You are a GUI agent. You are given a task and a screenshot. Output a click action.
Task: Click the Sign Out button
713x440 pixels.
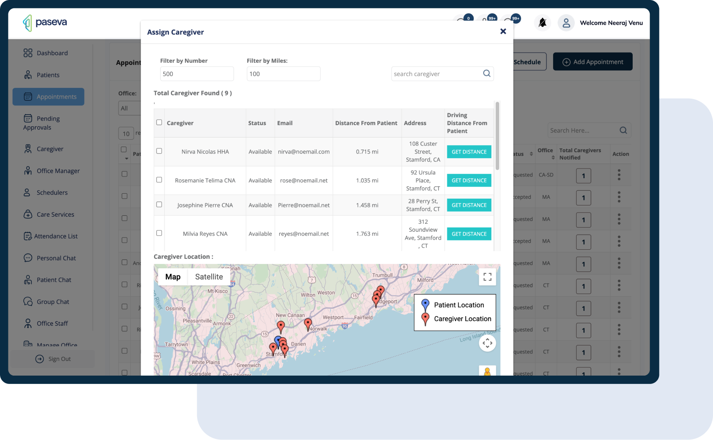tap(53, 359)
